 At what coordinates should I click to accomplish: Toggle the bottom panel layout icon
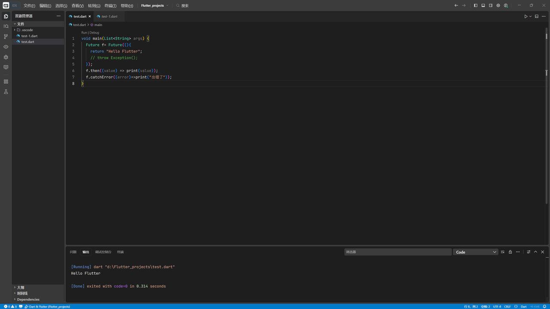coord(483,6)
